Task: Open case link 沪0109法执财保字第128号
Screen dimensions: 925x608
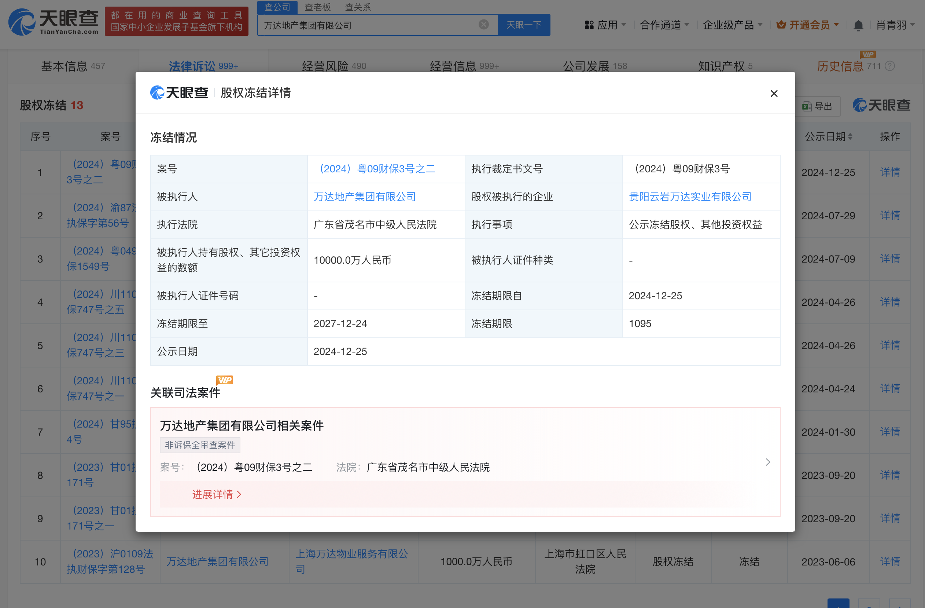Action: pos(110,562)
